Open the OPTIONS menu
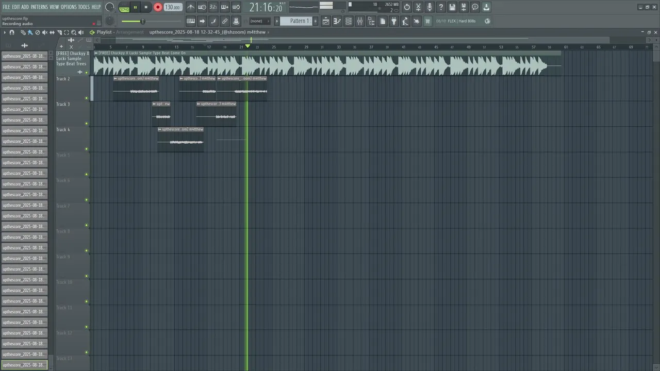Image resolution: width=660 pixels, height=371 pixels. tap(69, 7)
